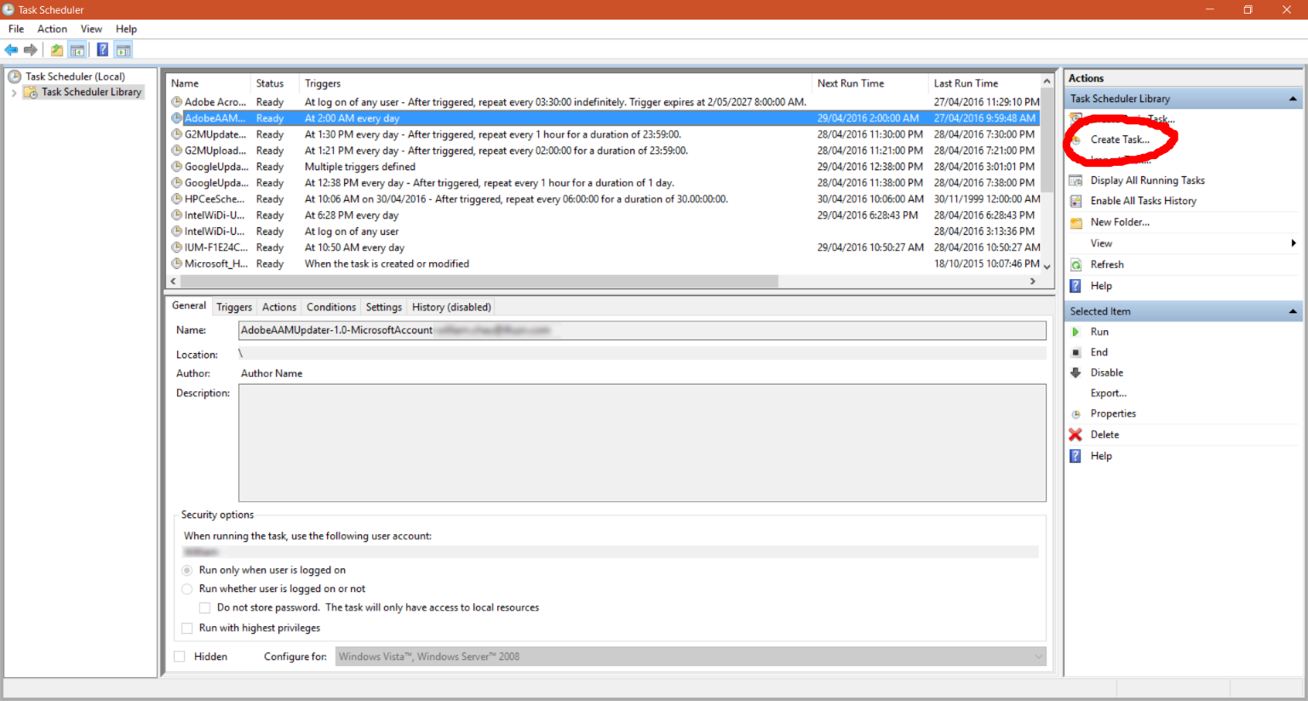Click the 'Export...' action

point(1109,393)
